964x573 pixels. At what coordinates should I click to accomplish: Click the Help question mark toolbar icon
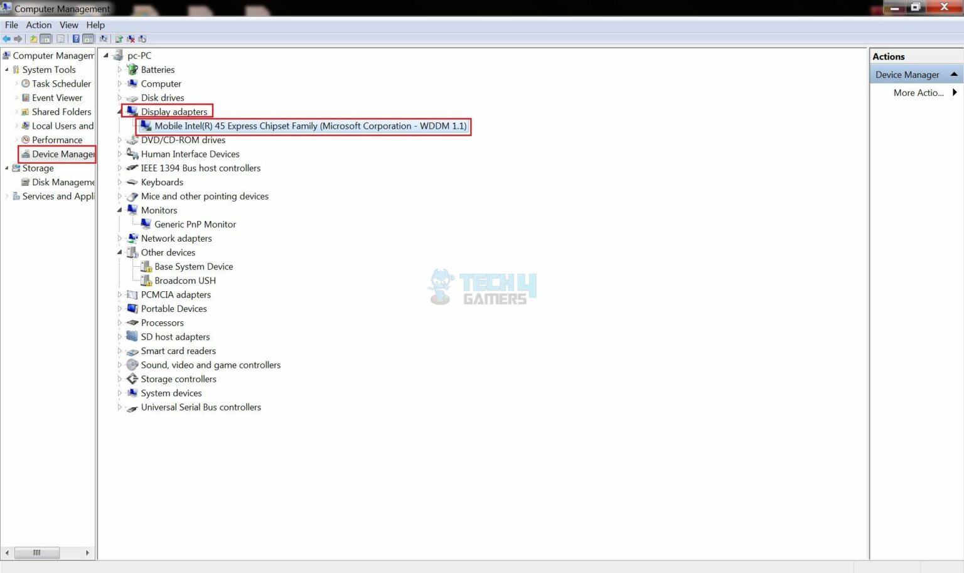point(76,39)
